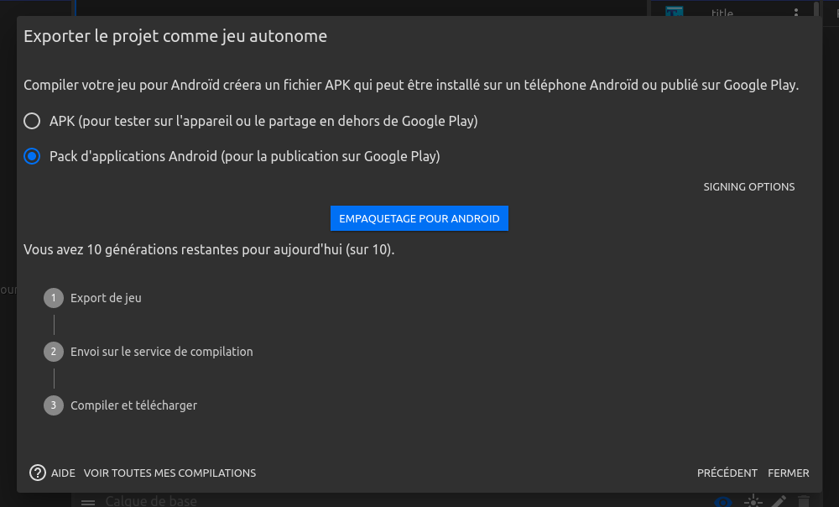This screenshot has width=839, height=507.
Task: Click the pencil edit icon of Calque de base
Action: point(779,501)
